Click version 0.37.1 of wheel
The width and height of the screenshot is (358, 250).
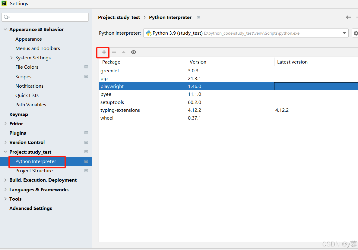(x=194, y=118)
